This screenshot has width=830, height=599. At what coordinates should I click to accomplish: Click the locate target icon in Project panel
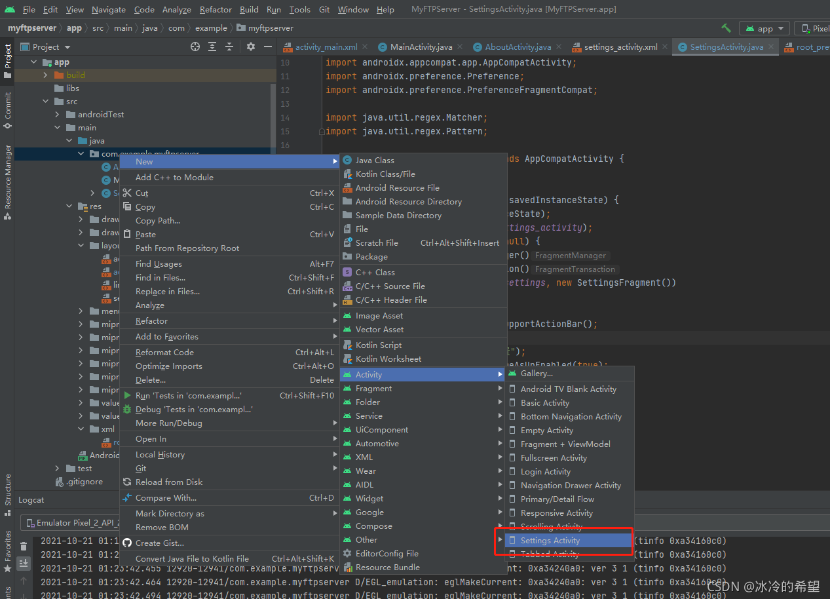(x=195, y=47)
